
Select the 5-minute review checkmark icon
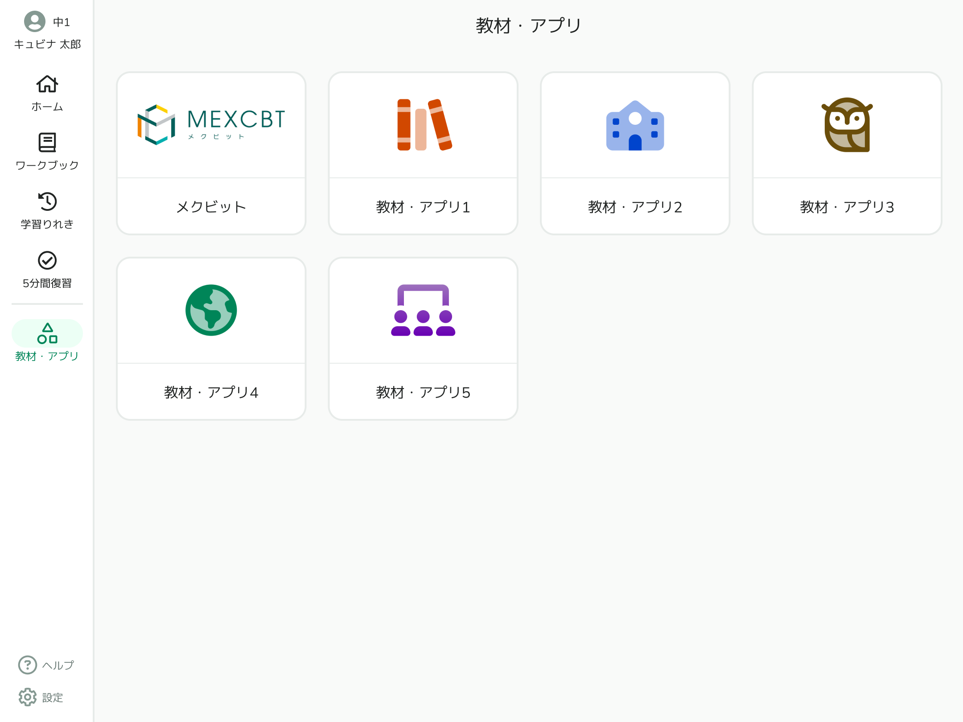click(47, 261)
